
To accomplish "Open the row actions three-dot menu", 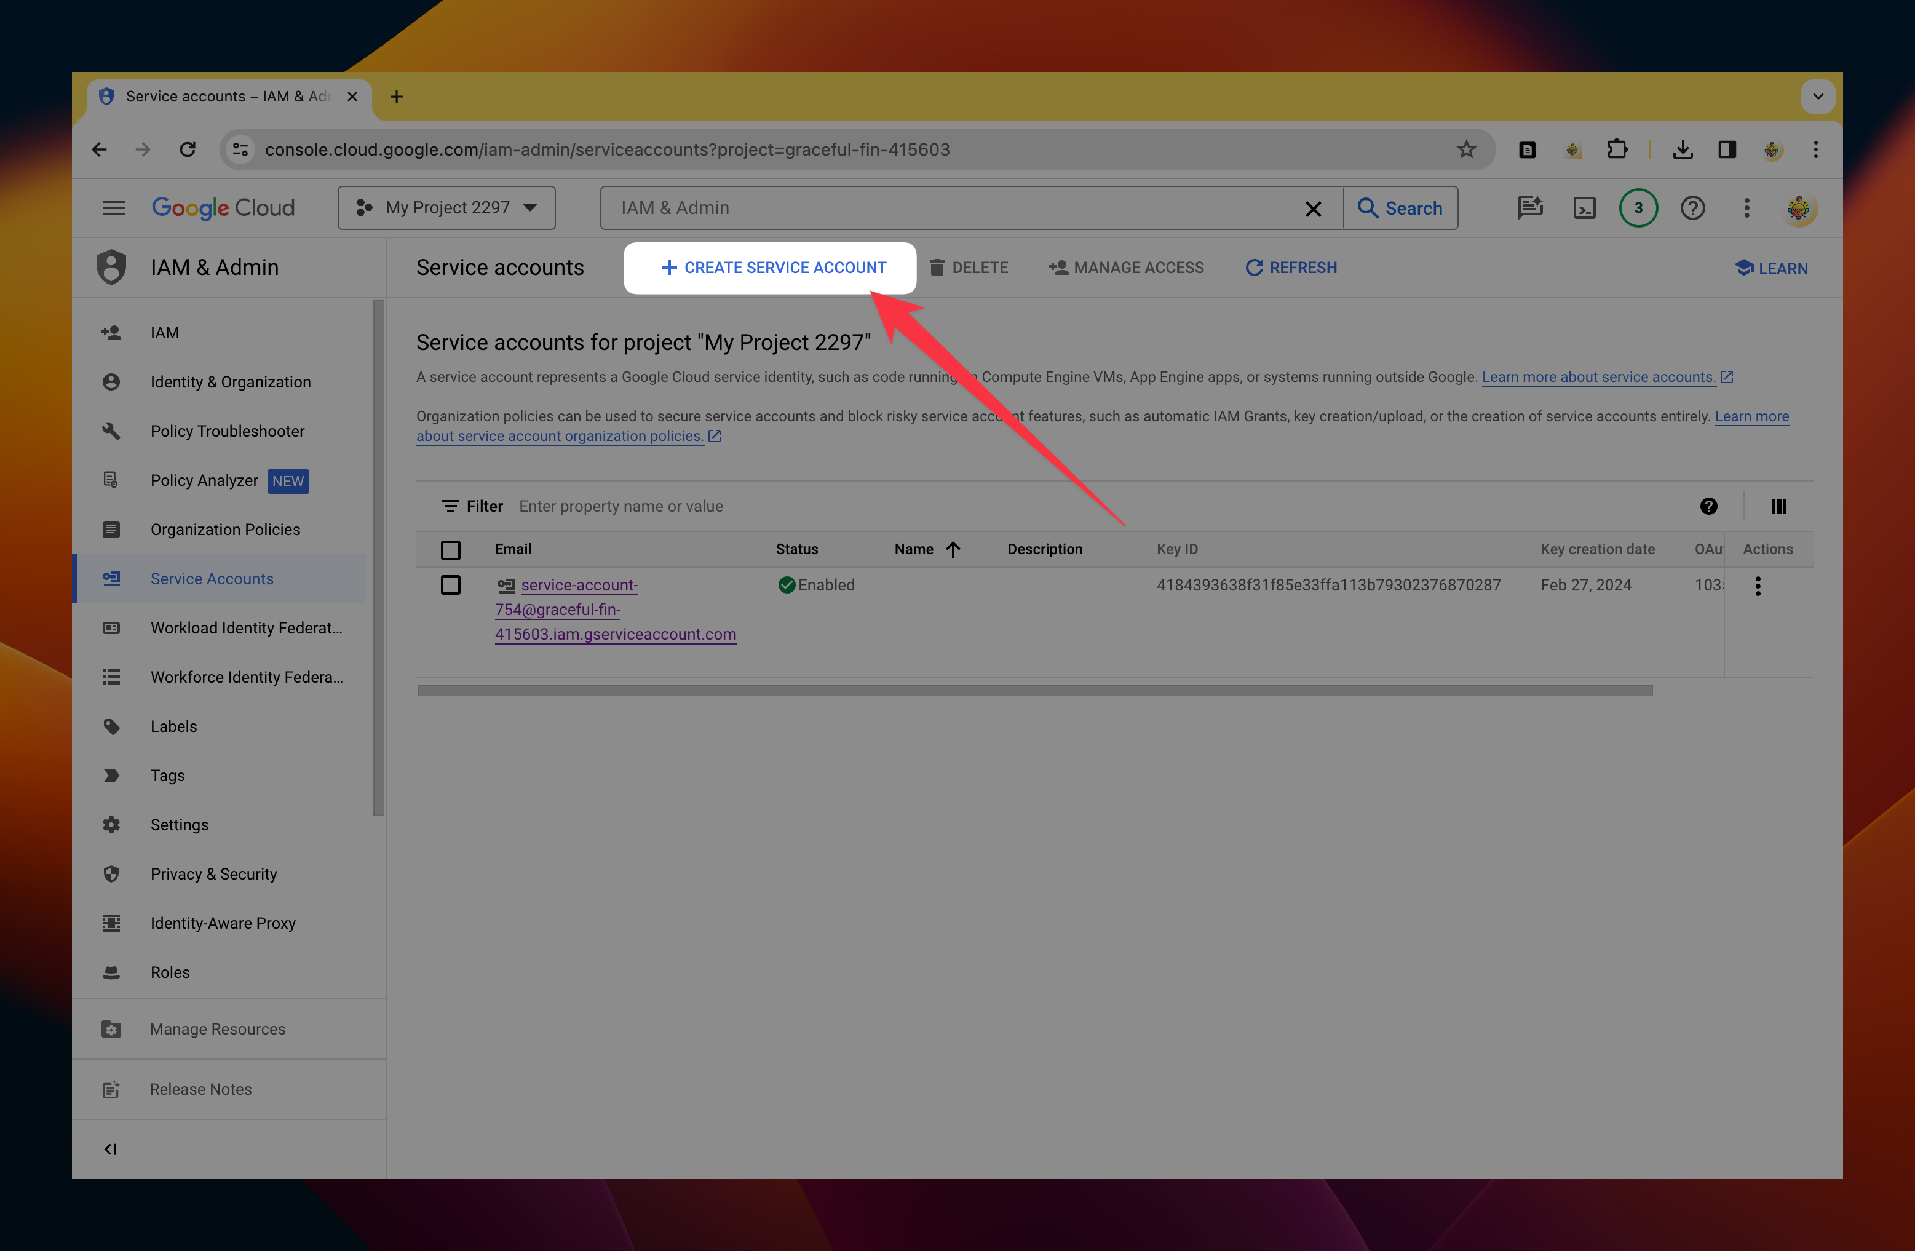I will [1758, 586].
